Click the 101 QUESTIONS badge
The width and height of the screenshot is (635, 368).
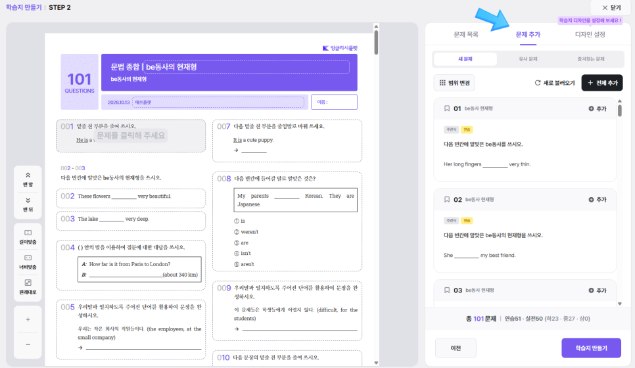click(x=80, y=81)
